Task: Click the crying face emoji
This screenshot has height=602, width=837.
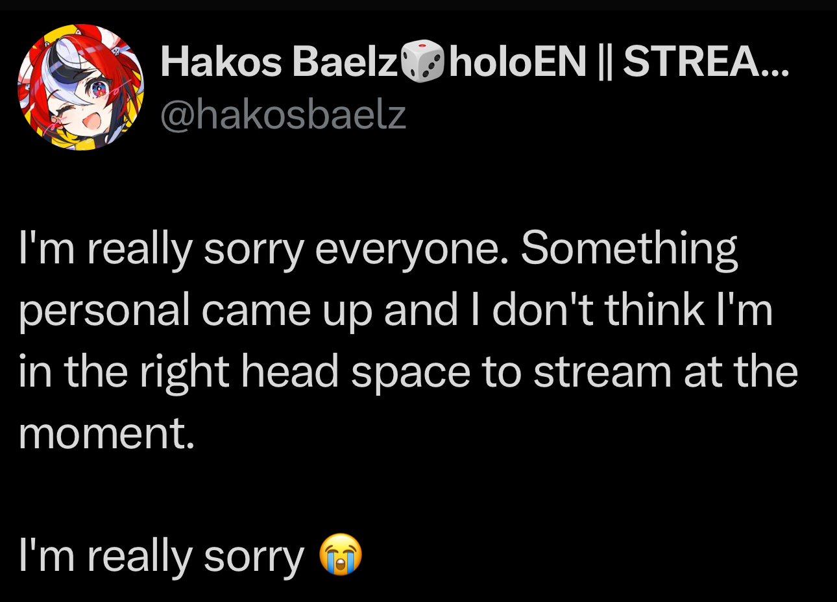Action: (341, 555)
